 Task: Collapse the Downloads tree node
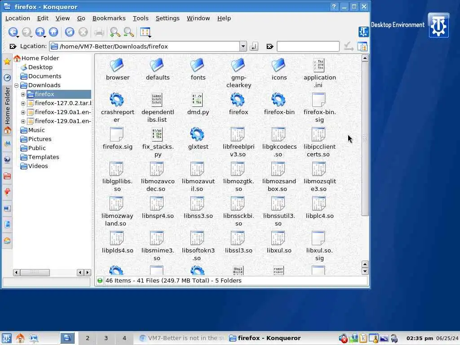click(17, 85)
